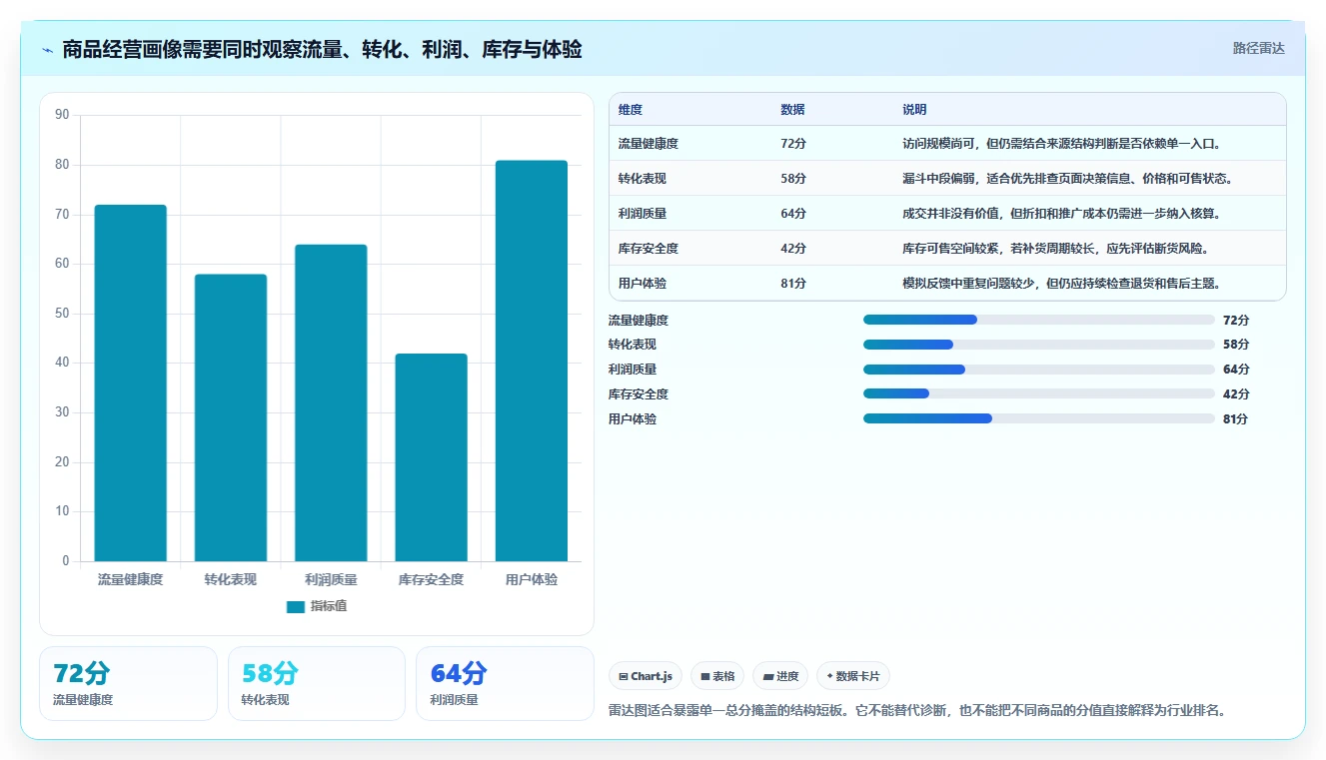
Task: Click the description starting 漏斗中段偏弱
Action: click(1067, 179)
